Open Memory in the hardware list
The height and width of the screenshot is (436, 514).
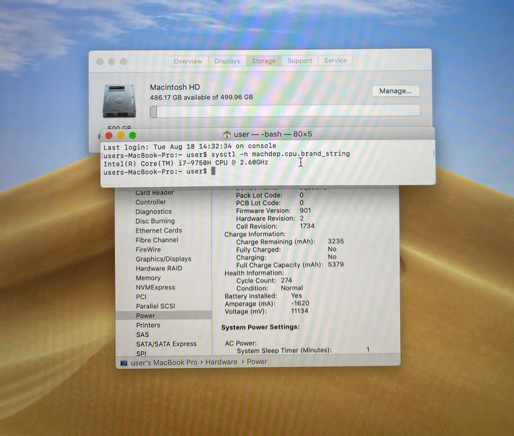coord(148,278)
